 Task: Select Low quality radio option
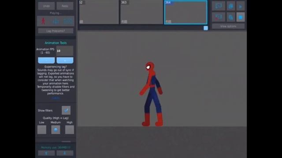point(42,130)
